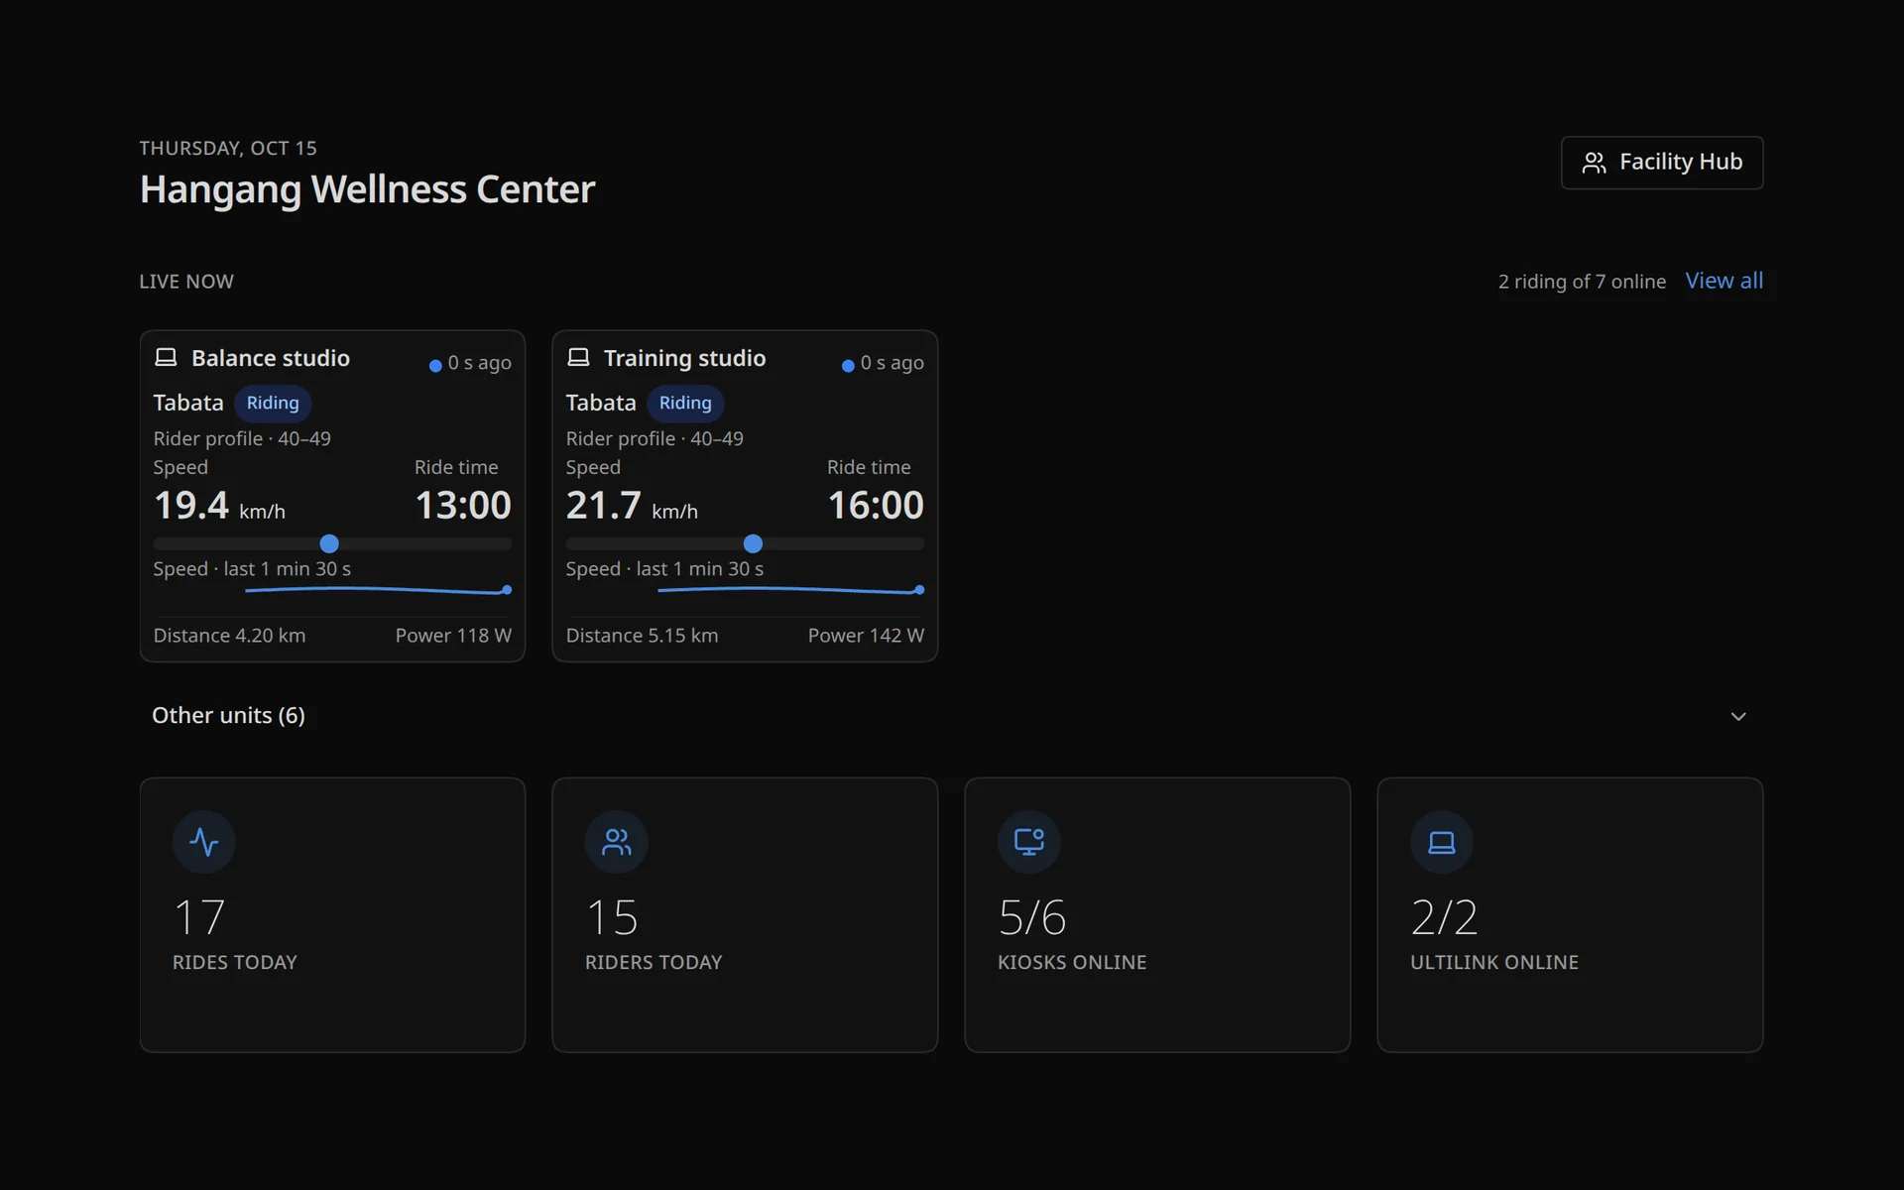1904x1190 pixels.
Task: Click the KIOSKS ONLINE label
Action: [1072, 962]
